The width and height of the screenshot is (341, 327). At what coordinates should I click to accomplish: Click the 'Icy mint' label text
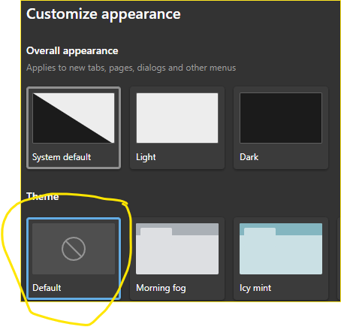click(255, 288)
